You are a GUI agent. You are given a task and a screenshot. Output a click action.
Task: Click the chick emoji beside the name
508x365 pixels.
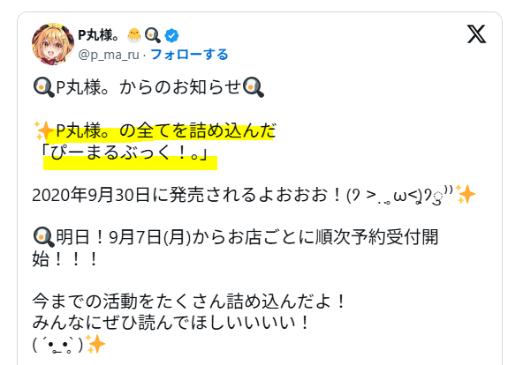tap(133, 35)
